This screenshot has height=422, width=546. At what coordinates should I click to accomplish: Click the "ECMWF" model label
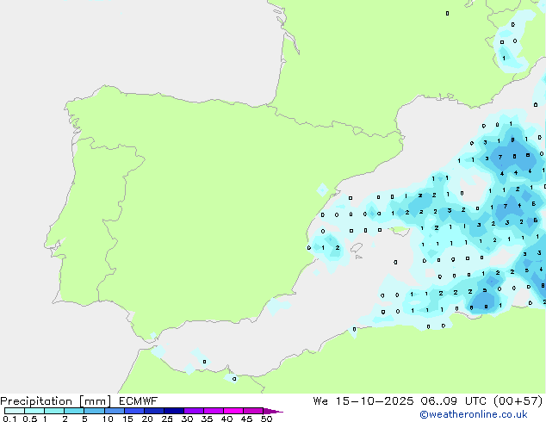(x=139, y=401)
